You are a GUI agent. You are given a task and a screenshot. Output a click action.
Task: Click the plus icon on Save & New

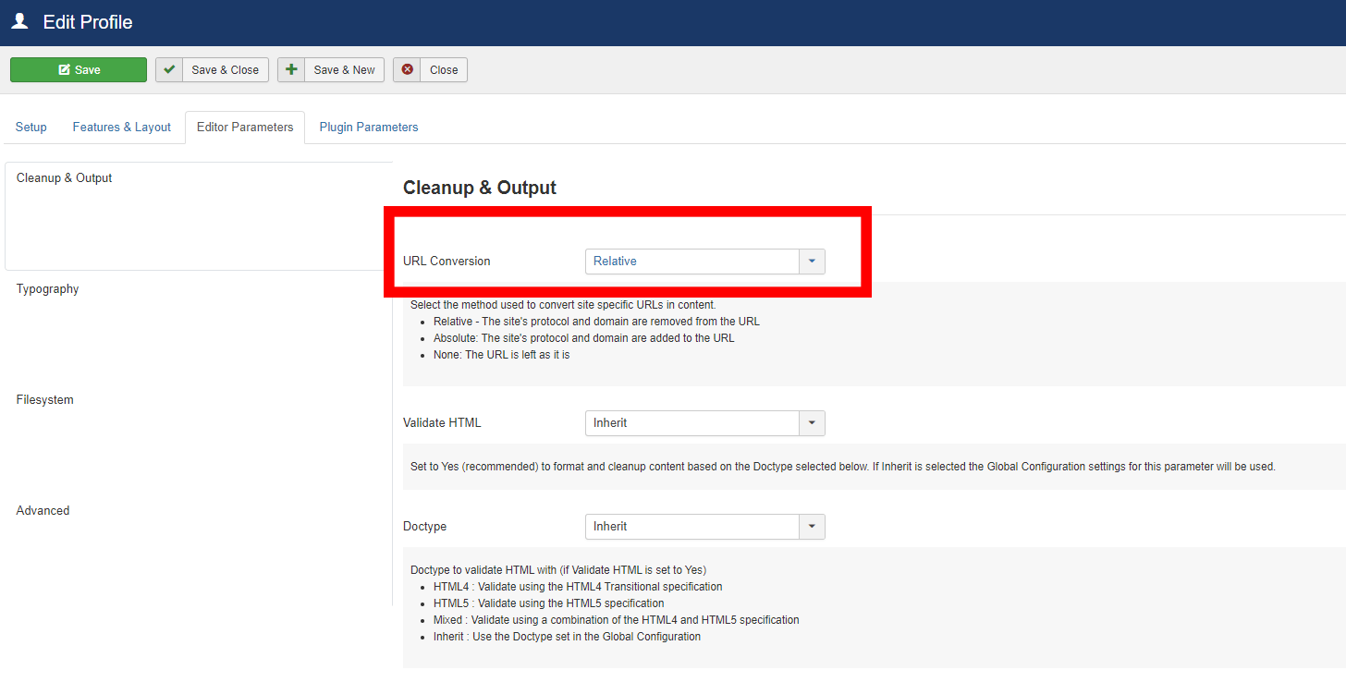(x=291, y=69)
